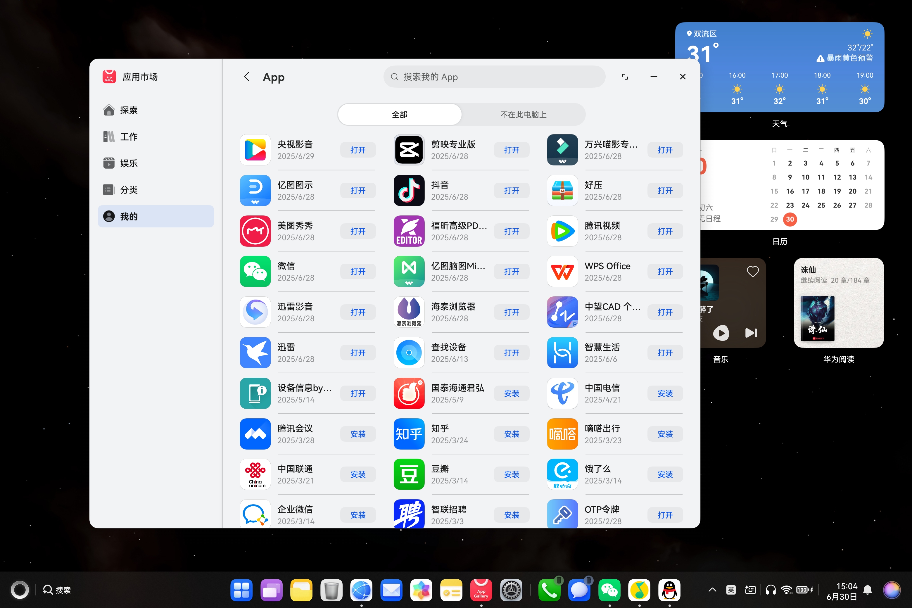The image size is (912, 608).
Task: Open 娱乐 in the sidebar
Action: 156,163
